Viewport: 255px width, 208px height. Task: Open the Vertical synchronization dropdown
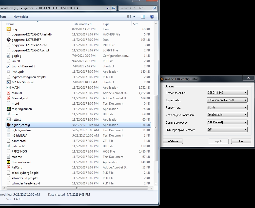pyautogui.click(x=227, y=115)
